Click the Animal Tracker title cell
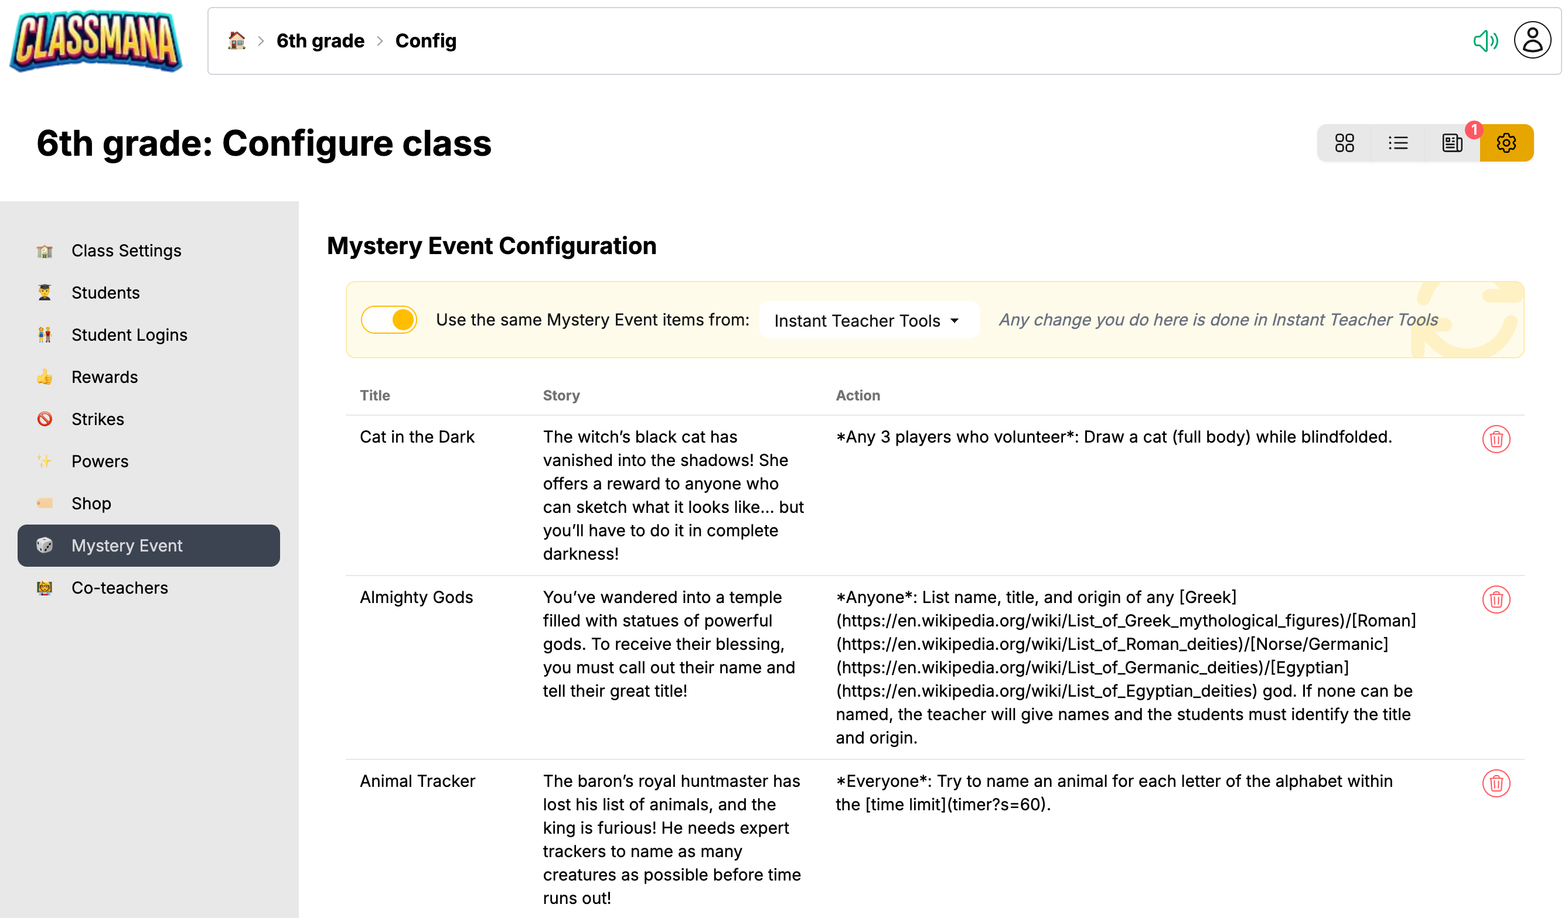This screenshot has width=1568, height=918. (418, 781)
